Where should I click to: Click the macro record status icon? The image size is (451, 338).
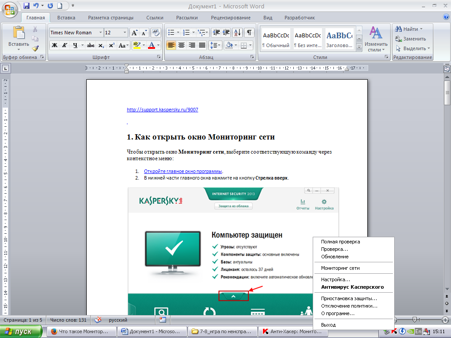[163, 320]
